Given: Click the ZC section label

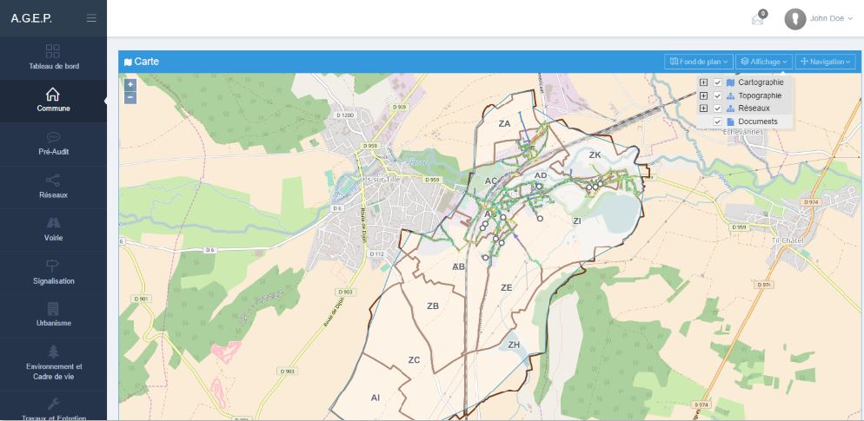Looking at the screenshot, I should pyautogui.click(x=414, y=360).
